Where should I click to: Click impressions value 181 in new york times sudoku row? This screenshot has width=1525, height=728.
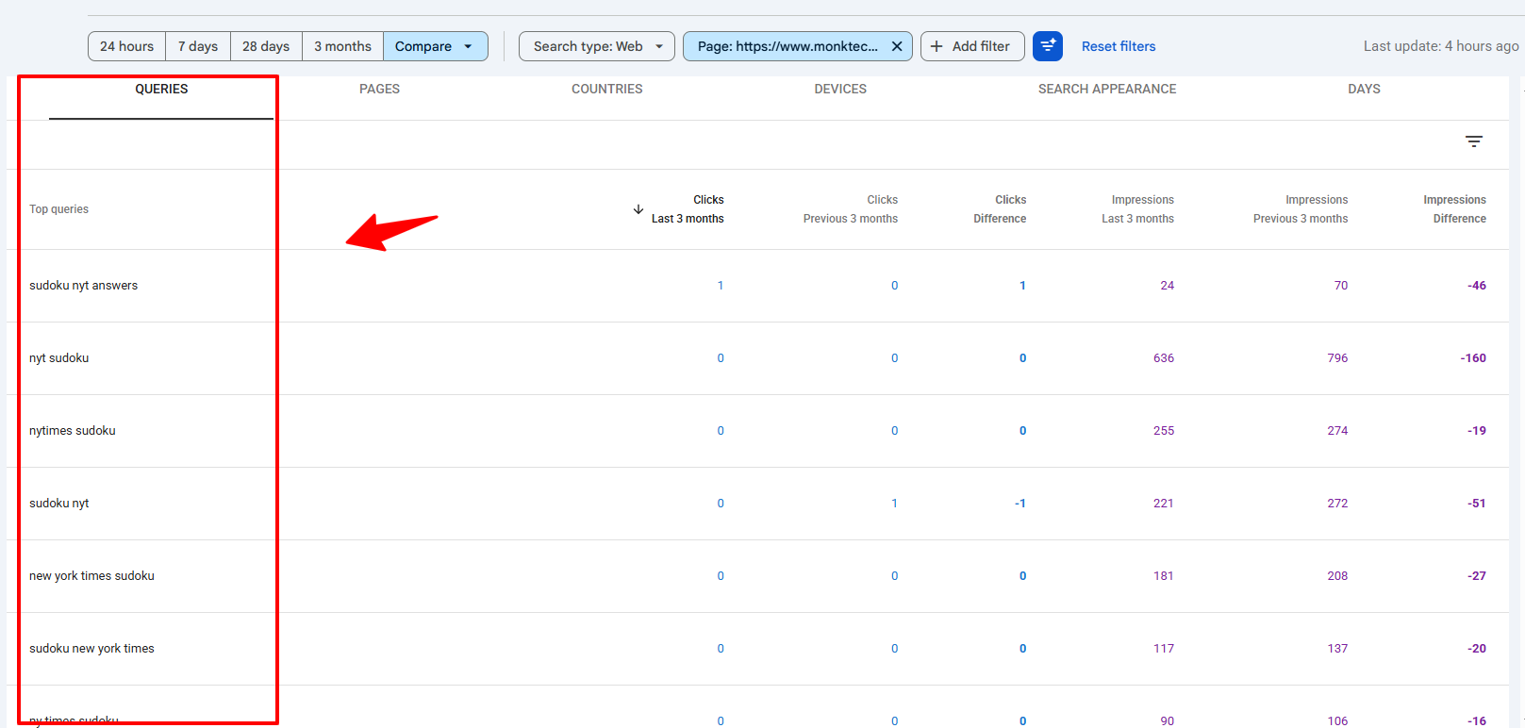pos(1164,576)
